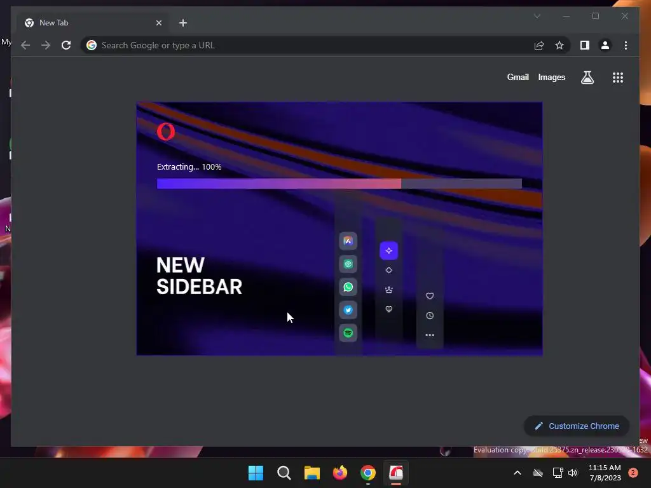651x488 pixels.
Task: Click the Opera logo in the installer
Action: 166,132
